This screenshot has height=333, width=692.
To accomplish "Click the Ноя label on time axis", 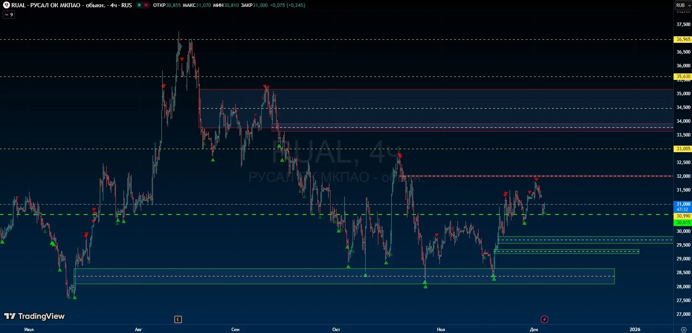I will [x=441, y=330].
